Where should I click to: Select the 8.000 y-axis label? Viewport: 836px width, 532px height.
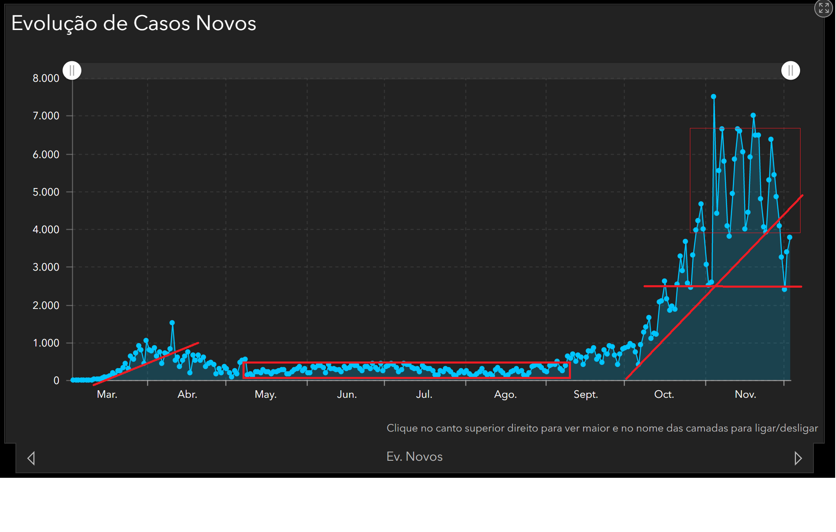click(x=46, y=78)
